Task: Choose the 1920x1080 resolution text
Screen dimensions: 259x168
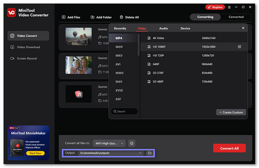Action: pos(208,47)
